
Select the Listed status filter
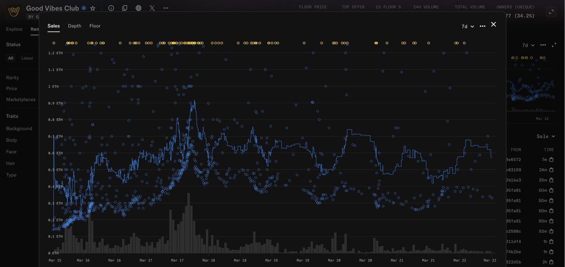click(x=27, y=58)
